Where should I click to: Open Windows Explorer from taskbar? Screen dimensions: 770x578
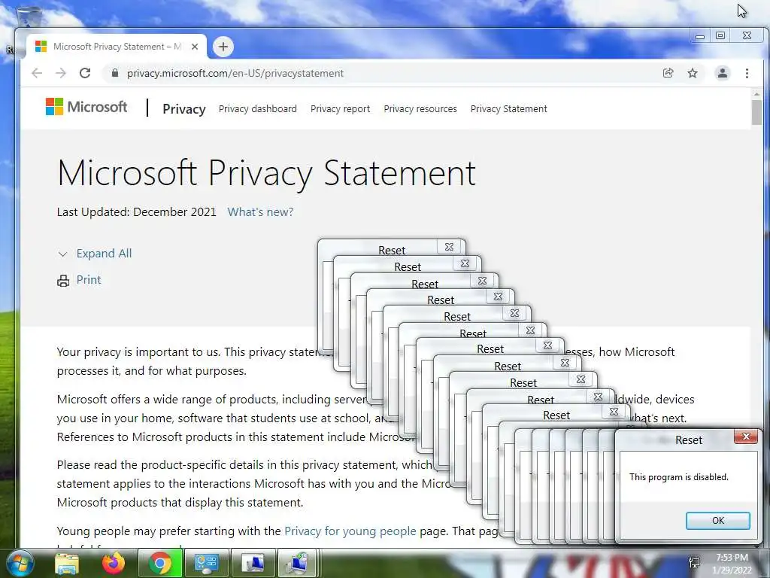(x=67, y=563)
